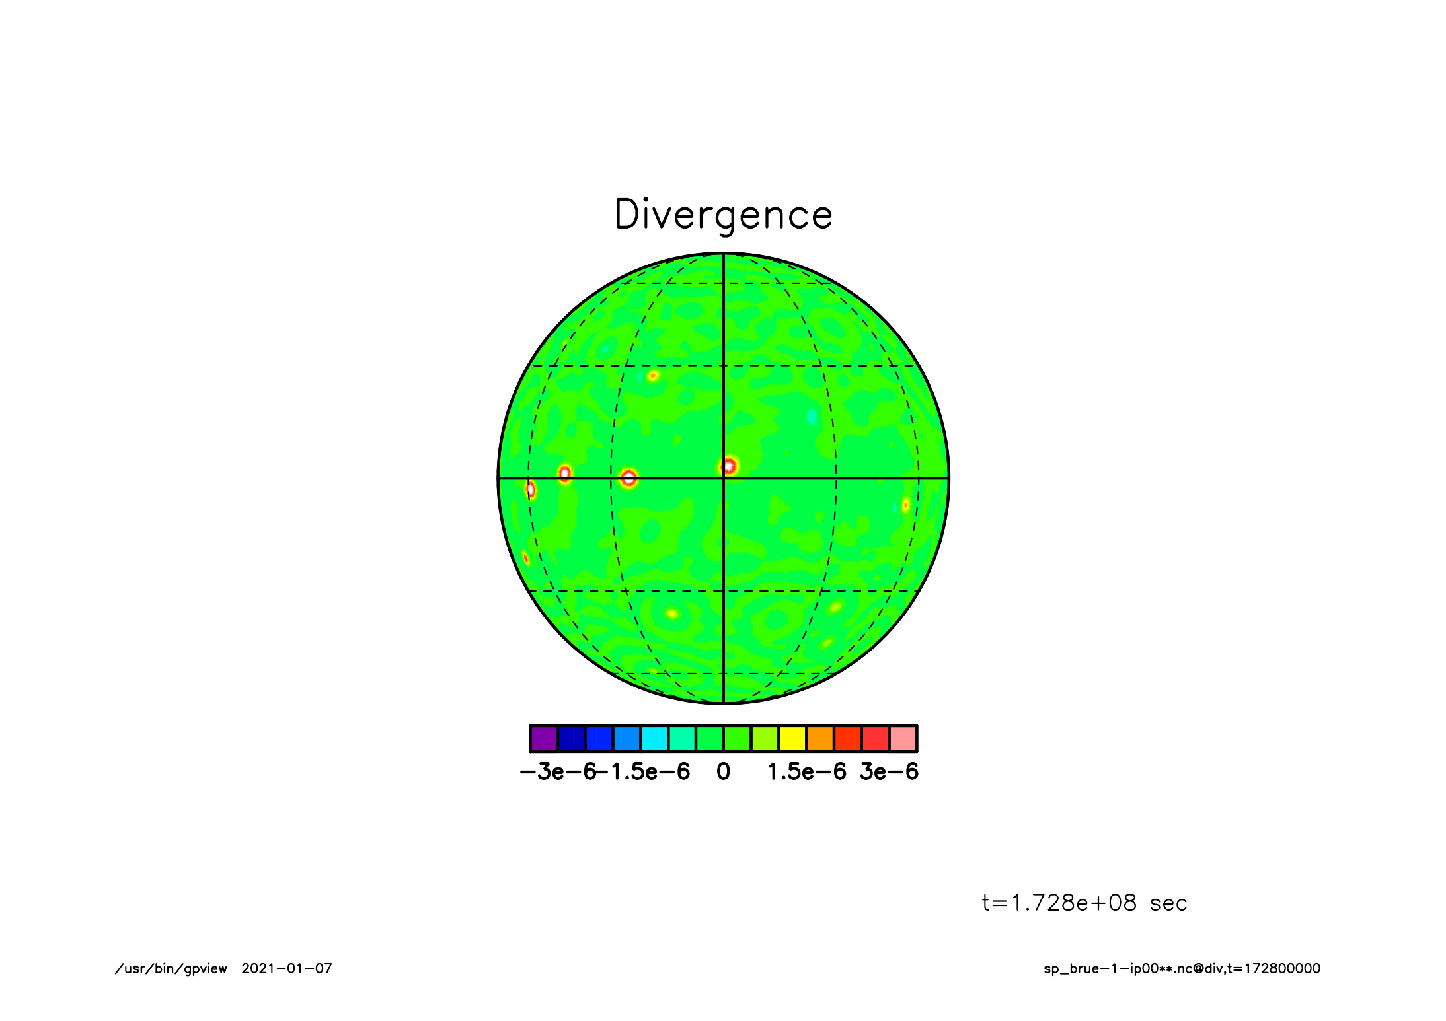Click the yellow-green colorbar swatch
1446x1021 pixels.
[765, 738]
